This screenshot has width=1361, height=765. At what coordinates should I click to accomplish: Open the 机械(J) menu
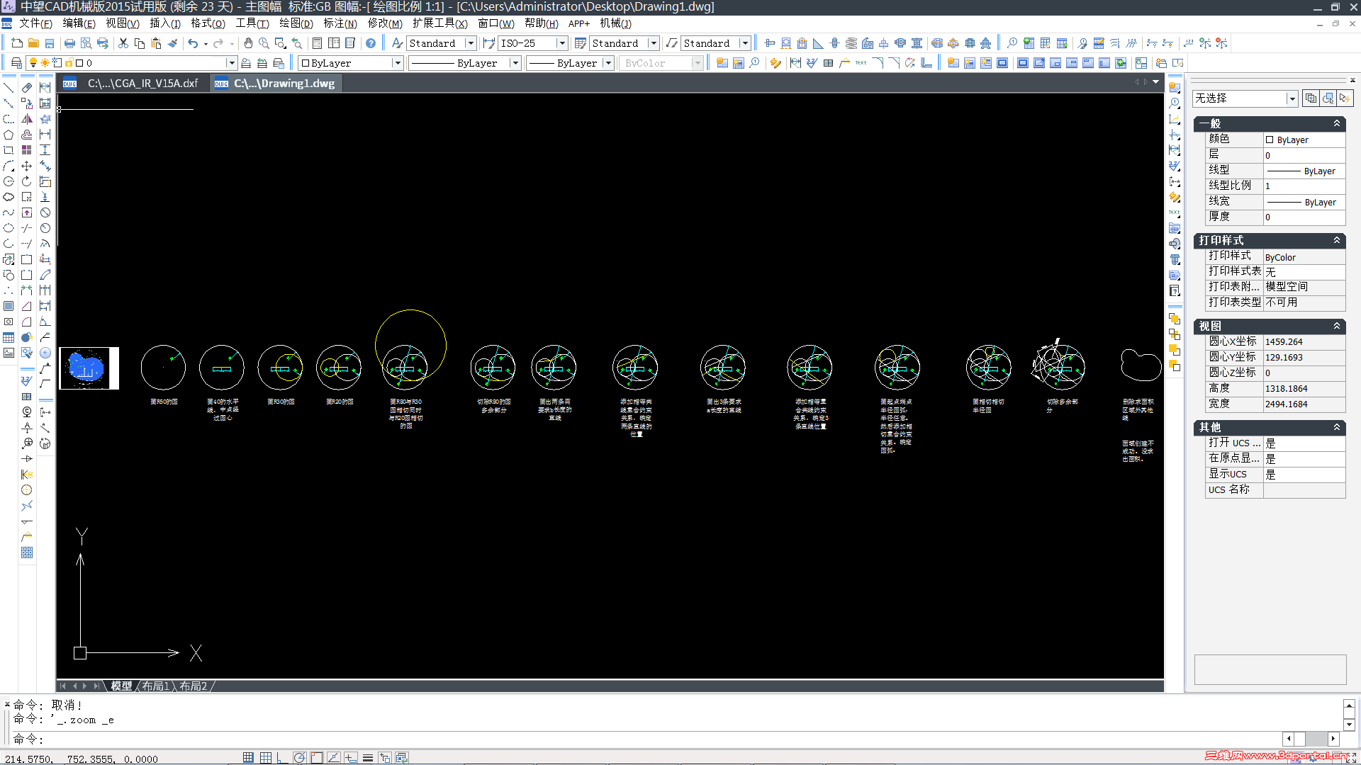tap(615, 23)
